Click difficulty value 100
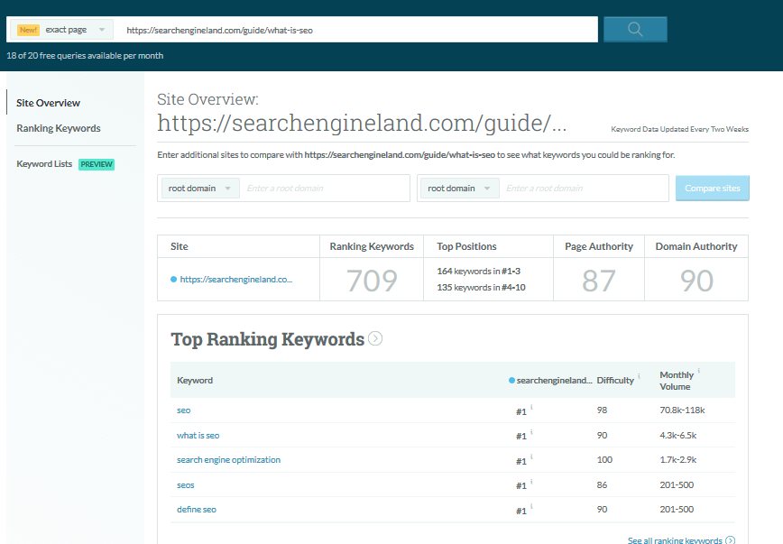The image size is (783, 544). [x=604, y=459]
